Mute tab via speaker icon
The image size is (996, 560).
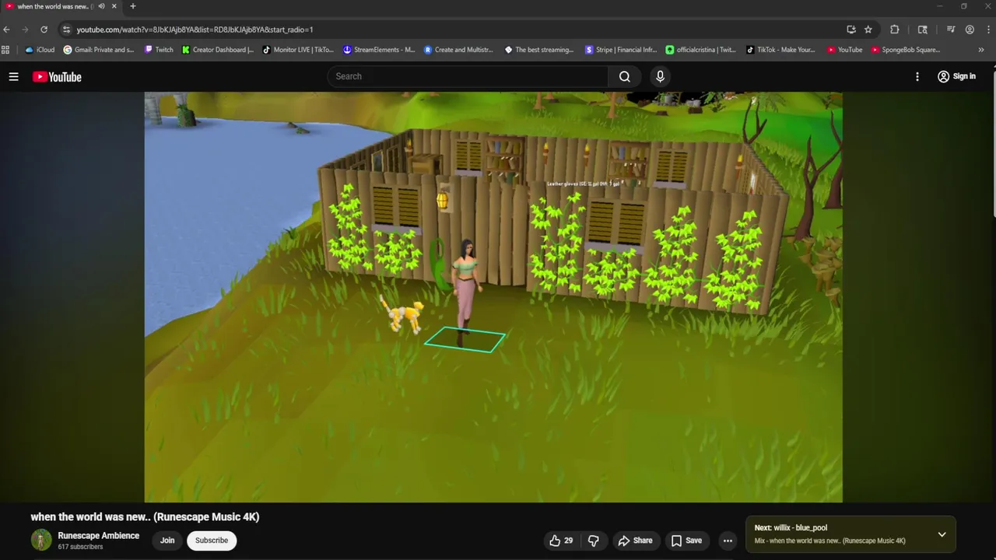click(101, 6)
